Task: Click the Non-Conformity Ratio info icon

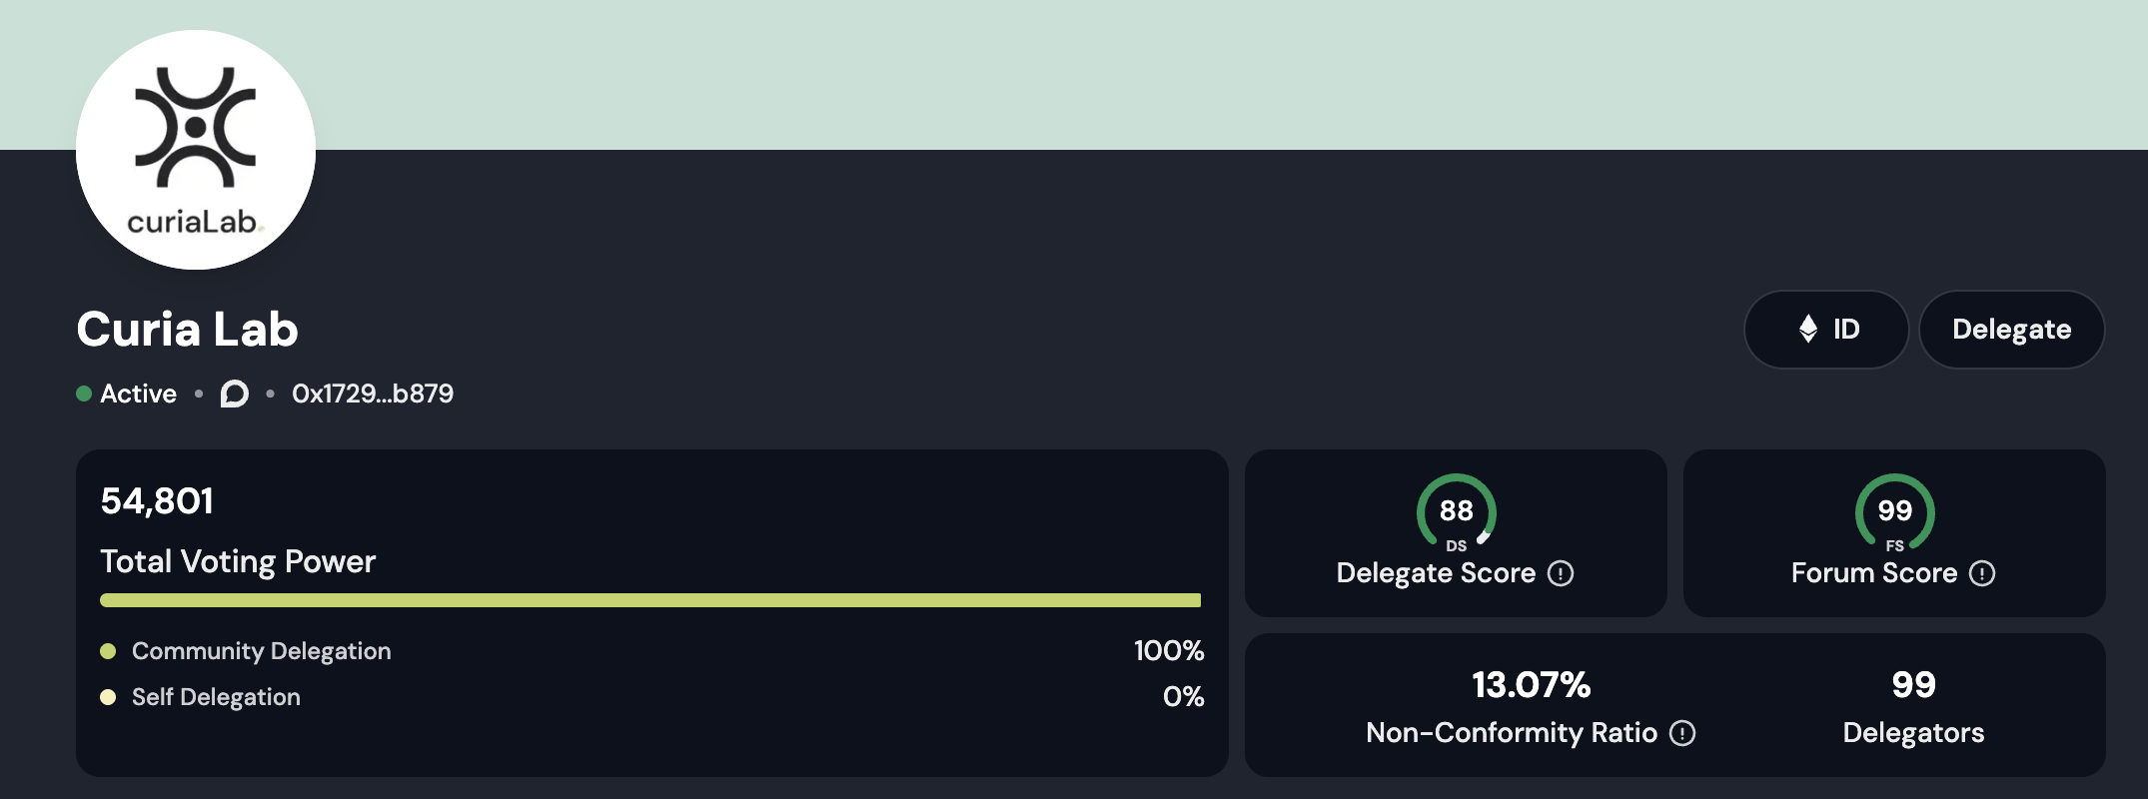Action: click(x=1682, y=733)
